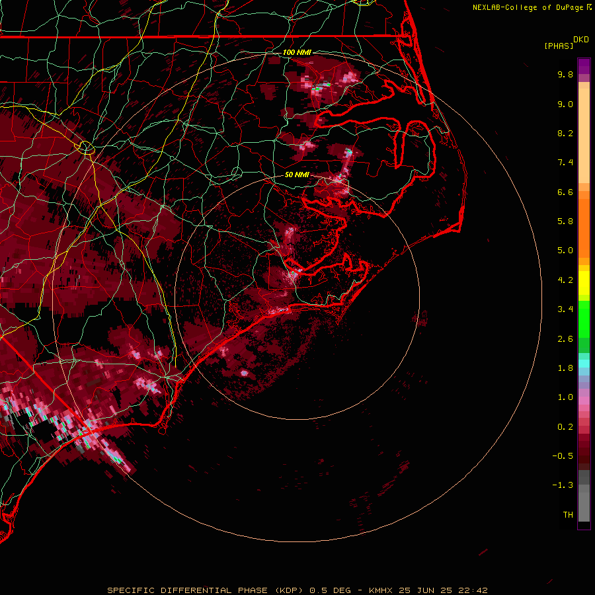Viewport: 595px width, 595px height.
Task: Click the 100 NMI range ring label
Action: coord(297,52)
